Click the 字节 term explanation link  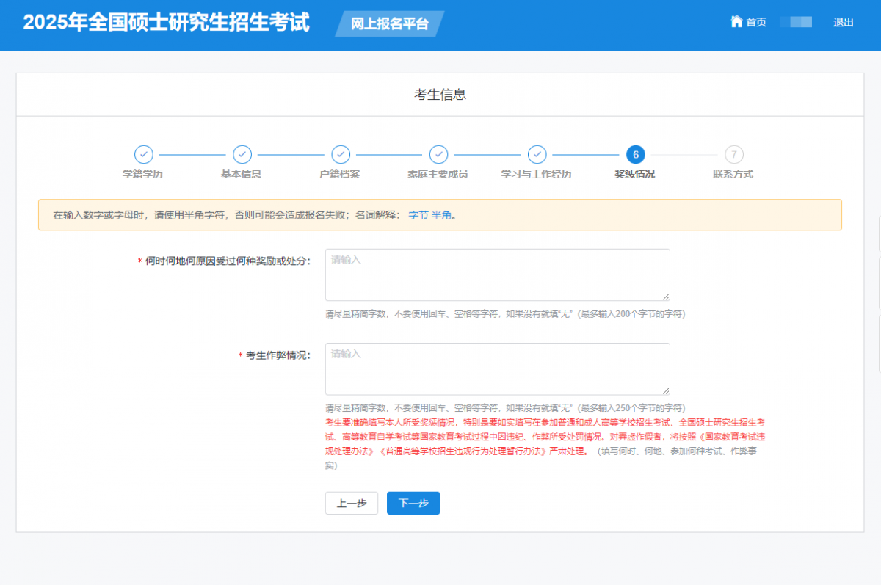click(x=418, y=216)
